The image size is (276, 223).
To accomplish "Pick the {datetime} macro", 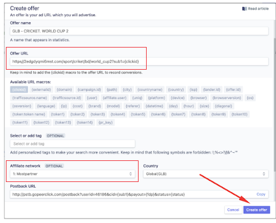I will 154,106.
